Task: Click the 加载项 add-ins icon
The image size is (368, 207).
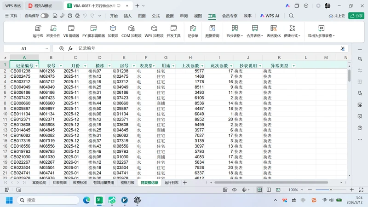Action: [113, 31]
